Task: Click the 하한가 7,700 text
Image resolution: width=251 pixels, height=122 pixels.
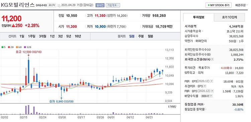Action: (x=116, y=26)
